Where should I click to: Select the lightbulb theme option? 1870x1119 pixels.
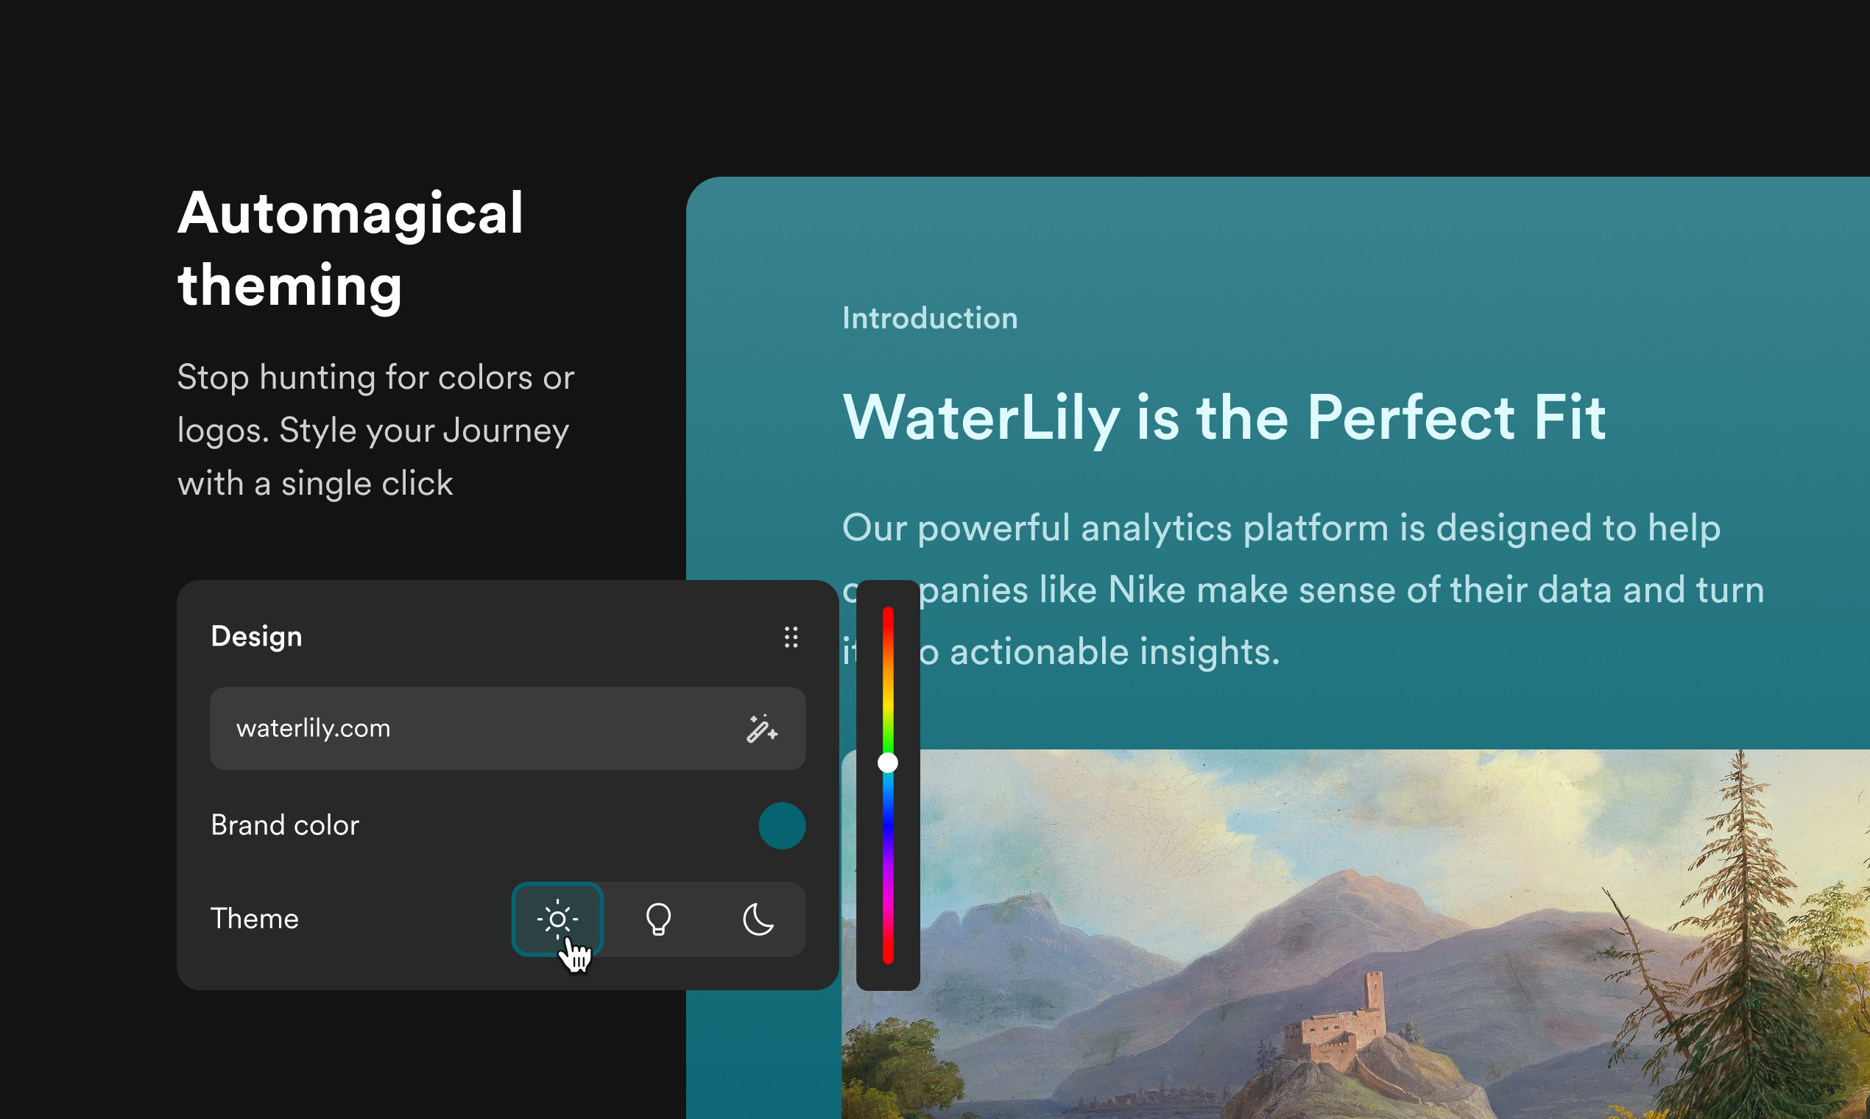tap(658, 919)
